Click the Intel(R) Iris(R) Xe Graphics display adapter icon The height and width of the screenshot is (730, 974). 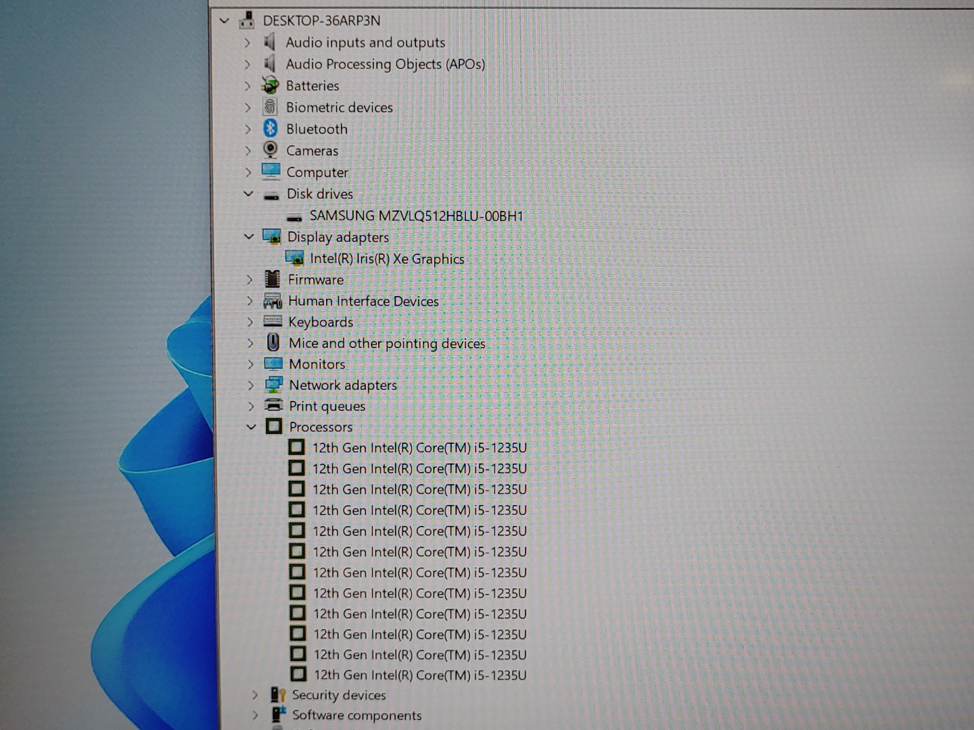[x=295, y=258]
